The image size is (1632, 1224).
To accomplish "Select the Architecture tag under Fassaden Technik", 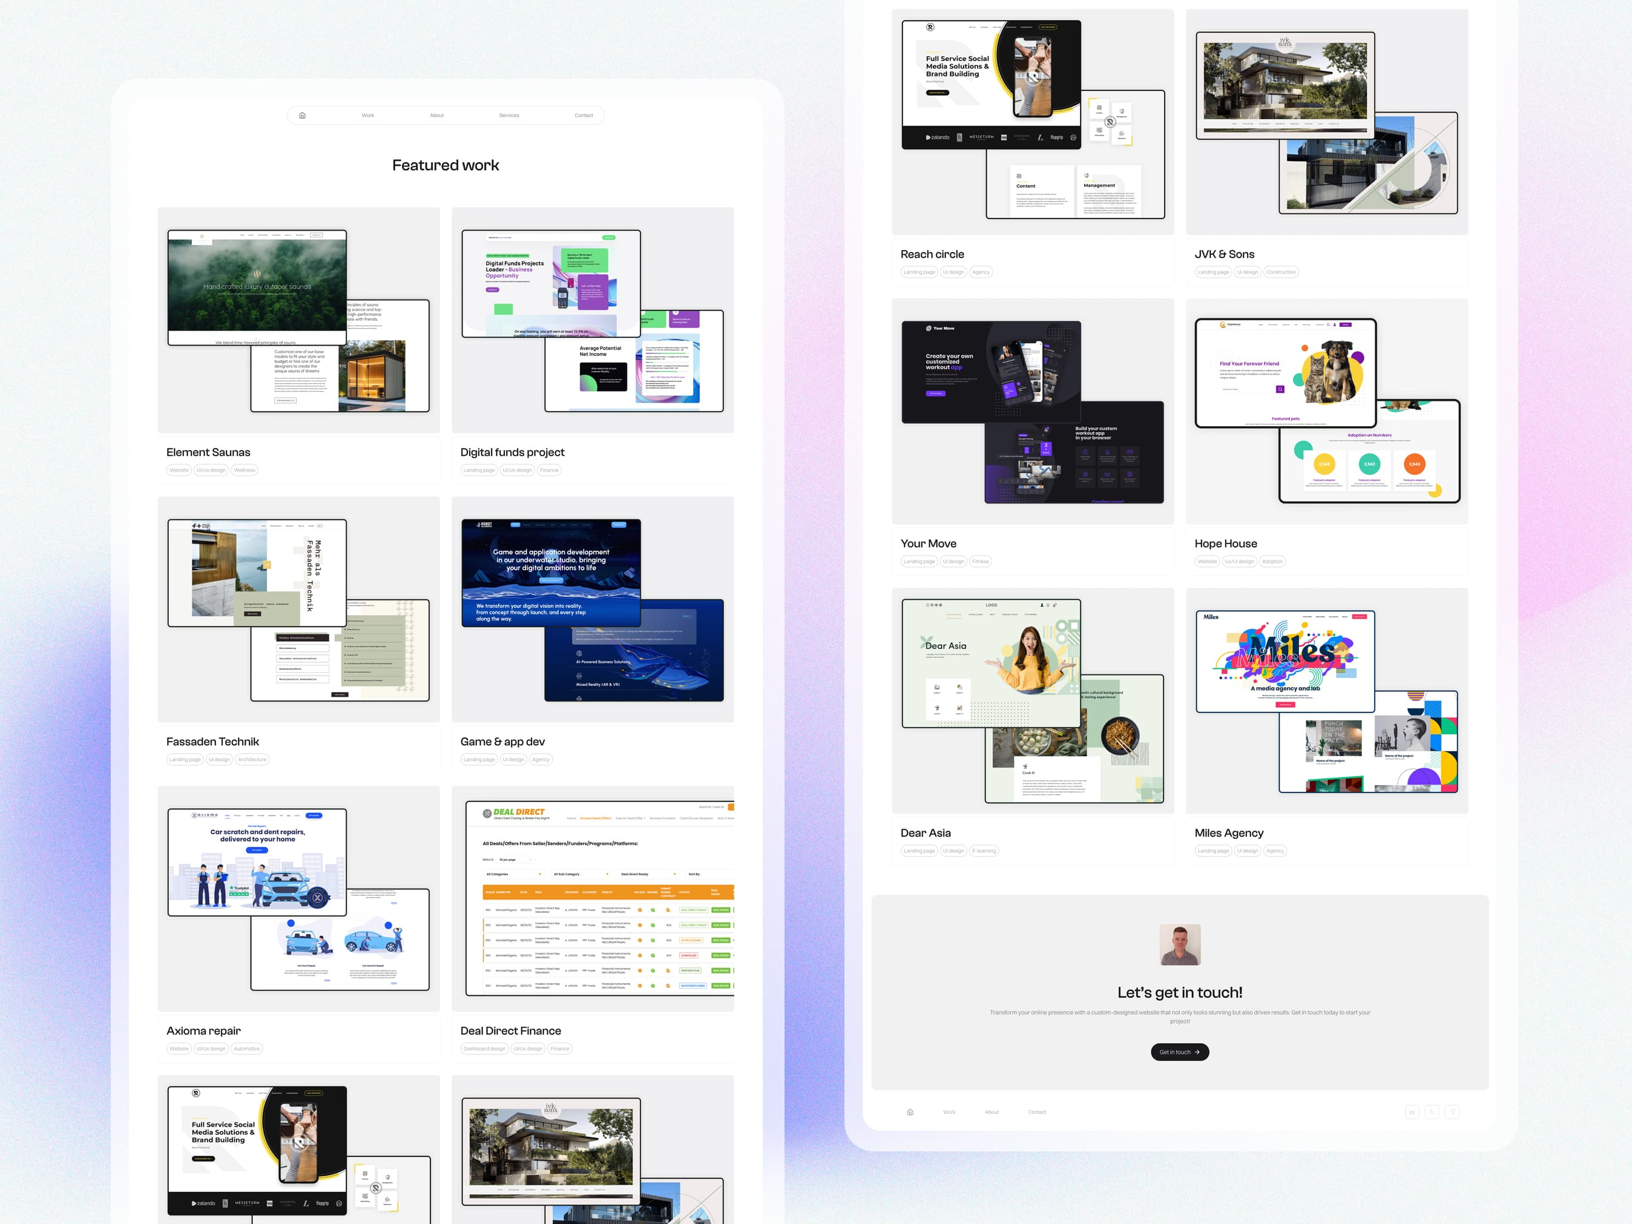I will click(x=252, y=759).
